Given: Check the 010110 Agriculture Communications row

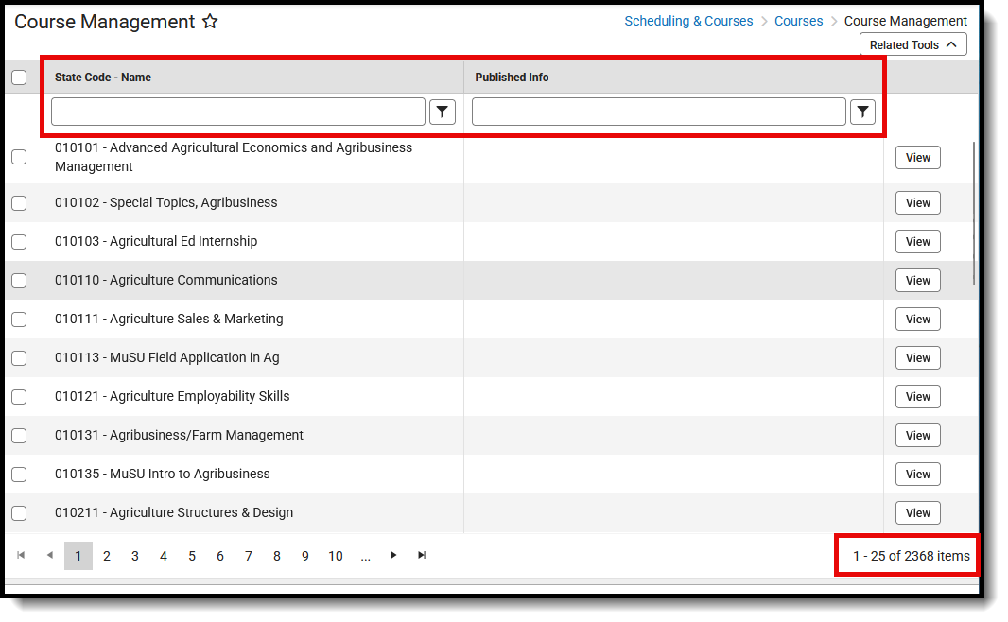Looking at the screenshot, I should (19, 280).
